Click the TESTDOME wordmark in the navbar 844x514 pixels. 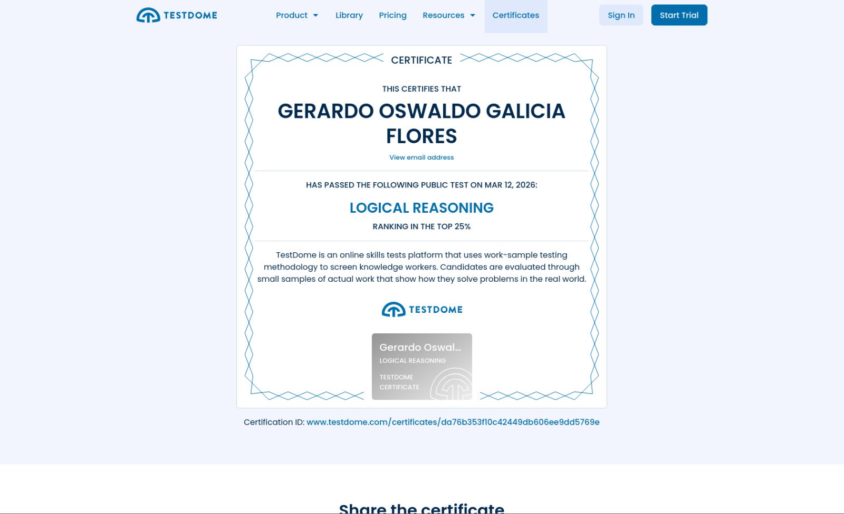pos(190,15)
